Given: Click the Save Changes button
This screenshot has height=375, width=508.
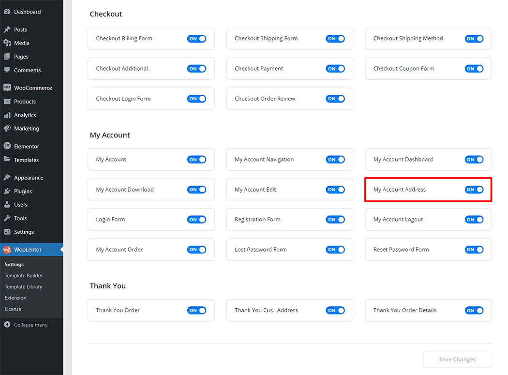Looking at the screenshot, I should (x=457, y=360).
